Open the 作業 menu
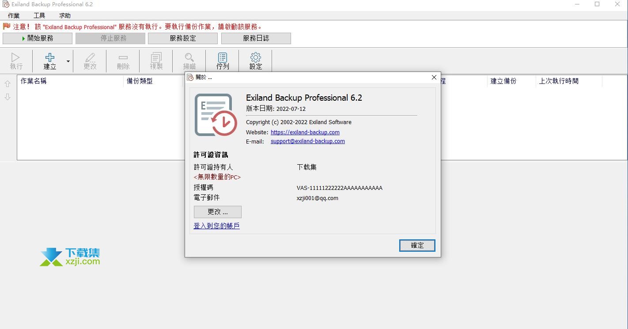Image resolution: width=628 pixels, height=329 pixels. [14, 15]
